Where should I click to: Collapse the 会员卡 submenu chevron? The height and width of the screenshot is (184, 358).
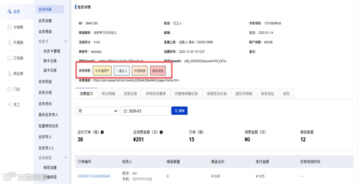click(x=66, y=41)
